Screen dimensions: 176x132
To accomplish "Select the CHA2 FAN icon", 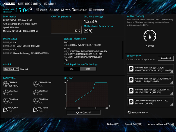I will 36,92.
